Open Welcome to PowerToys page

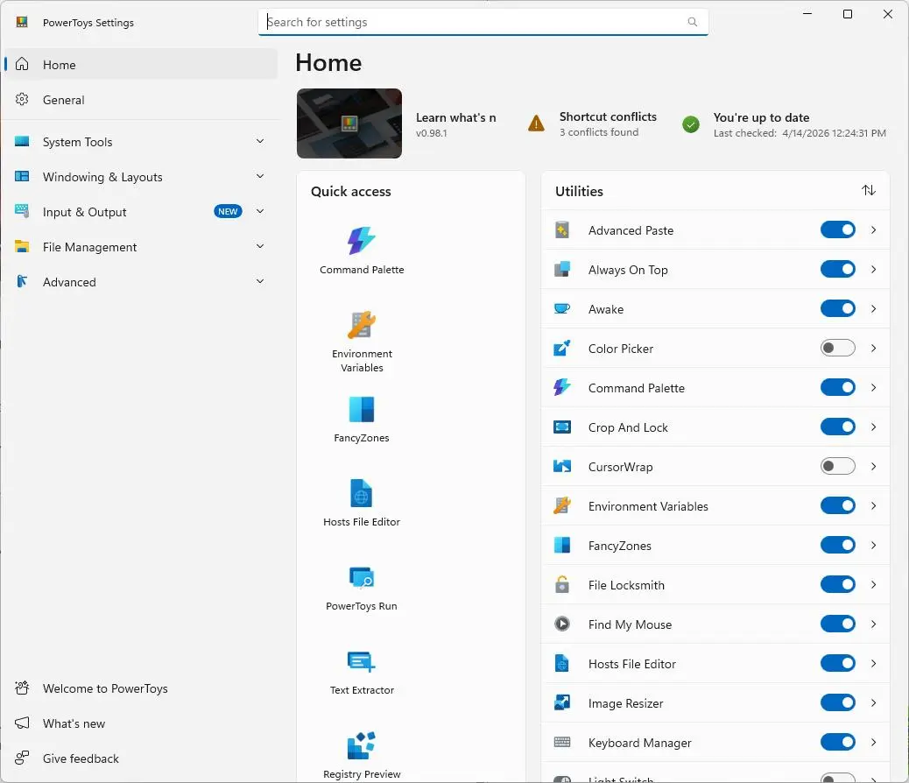[140, 688]
